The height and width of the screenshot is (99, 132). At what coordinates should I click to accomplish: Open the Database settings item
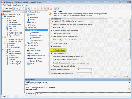pyautogui.click(x=33, y=20)
